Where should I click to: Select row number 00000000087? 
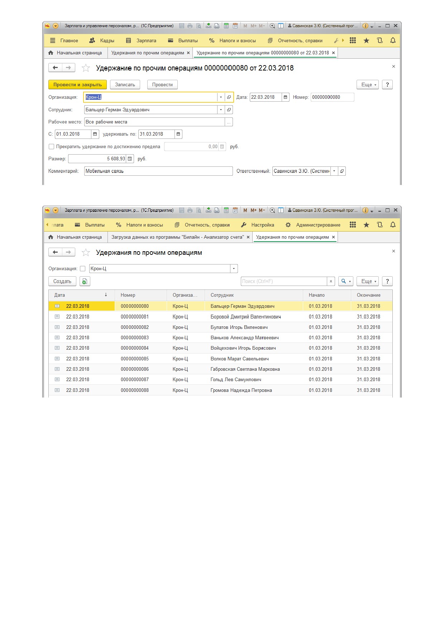click(x=220, y=379)
